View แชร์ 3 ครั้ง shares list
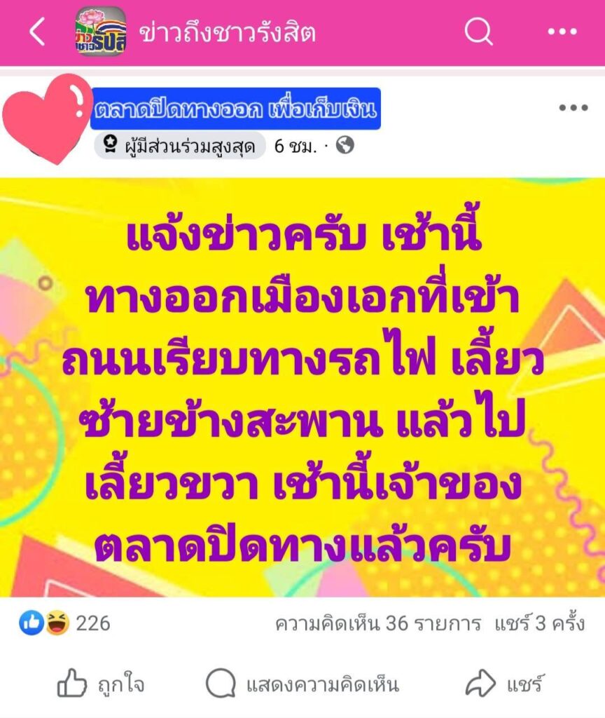The height and width of the screenshot is (718, 605). (540, 623)
